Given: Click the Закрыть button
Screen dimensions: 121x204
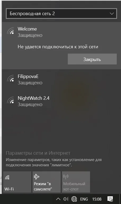Looking at the screenshot, I should (92, 59).
